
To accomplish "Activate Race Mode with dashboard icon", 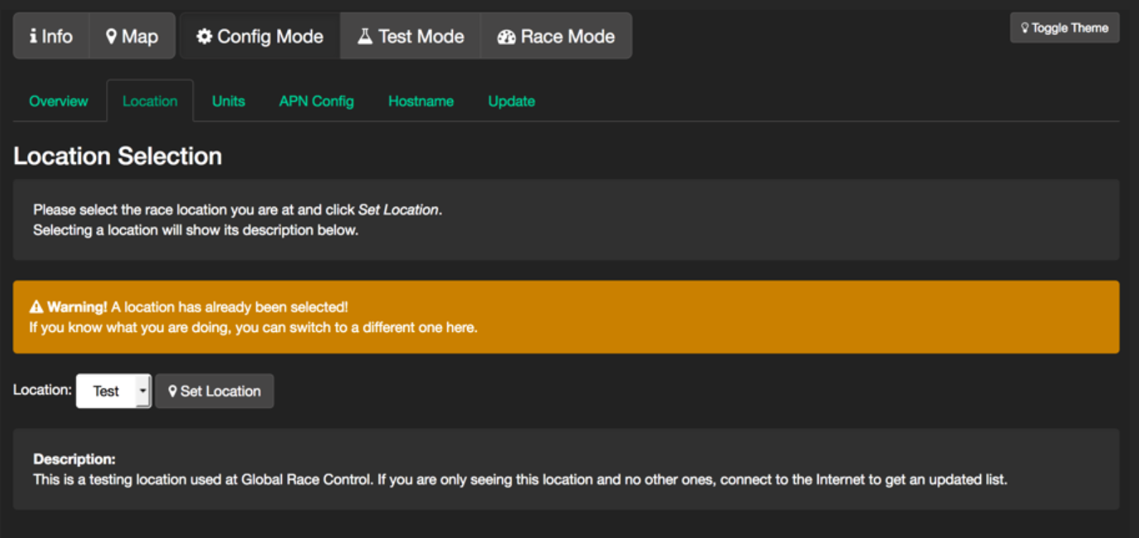I will (x=557, y=36).
